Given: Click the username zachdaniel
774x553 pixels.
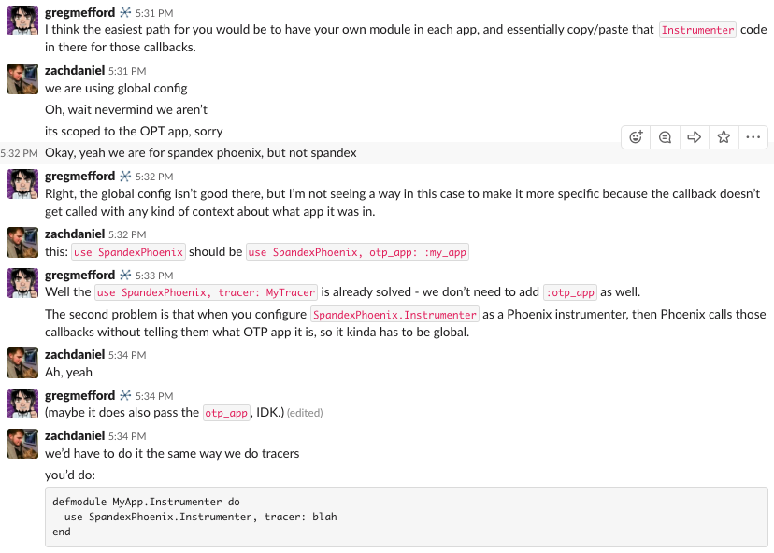Looking at the screenshot, I should point(76,70).
